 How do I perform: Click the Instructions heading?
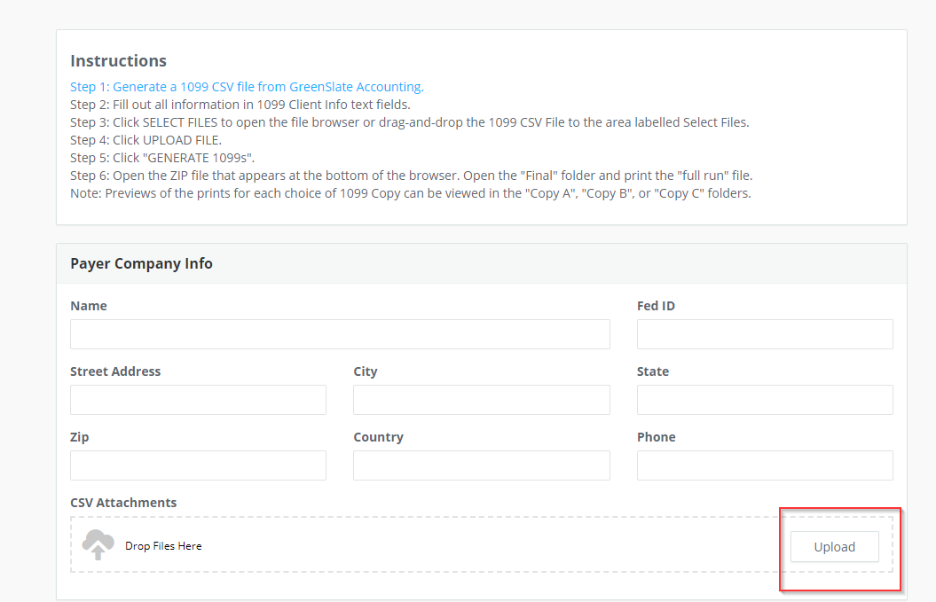click(x=118, y=61)
